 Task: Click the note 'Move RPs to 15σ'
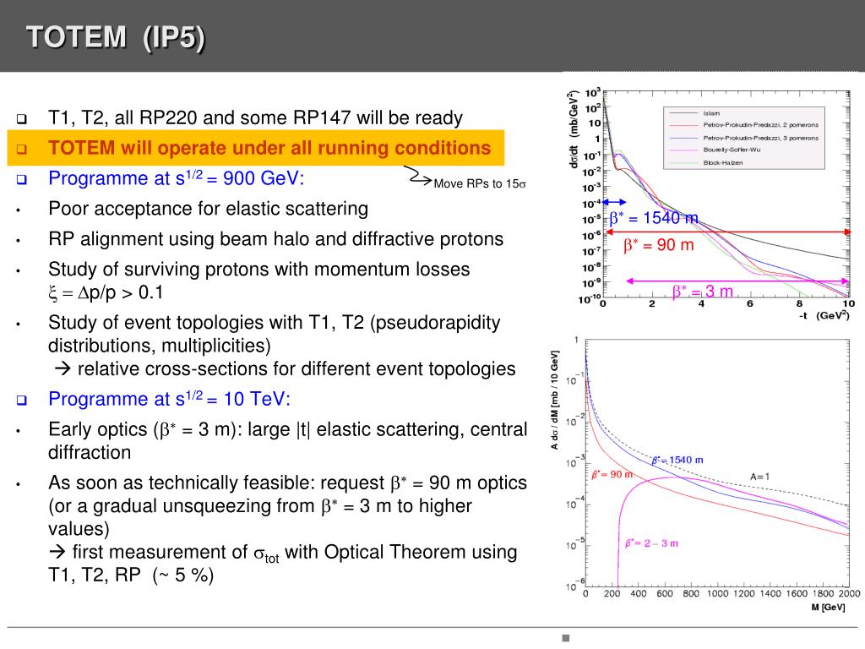coord(480,183)
